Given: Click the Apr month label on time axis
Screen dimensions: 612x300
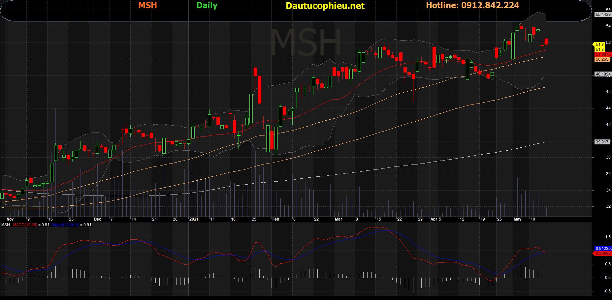Looking at the screenshot, I should [x=434, y=219].
